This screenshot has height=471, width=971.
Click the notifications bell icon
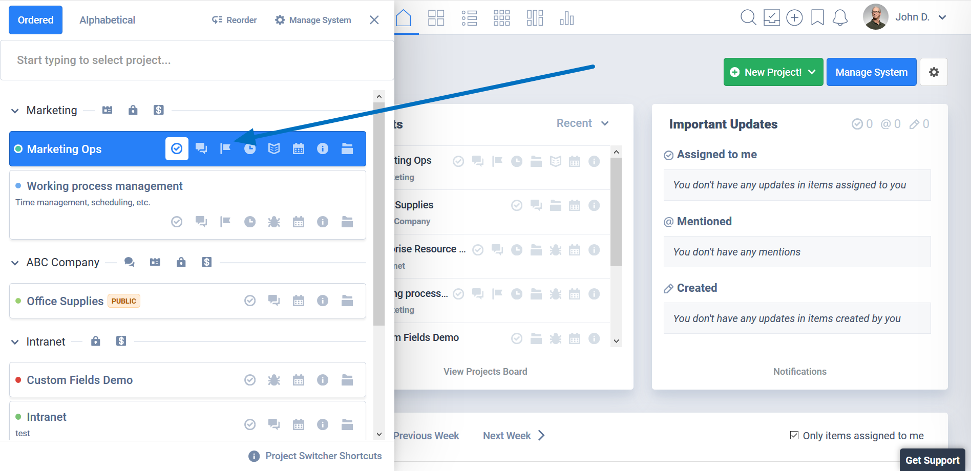click(x=840, y=18)
